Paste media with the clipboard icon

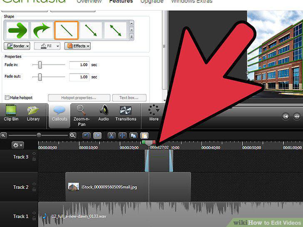tap(144, 136)
